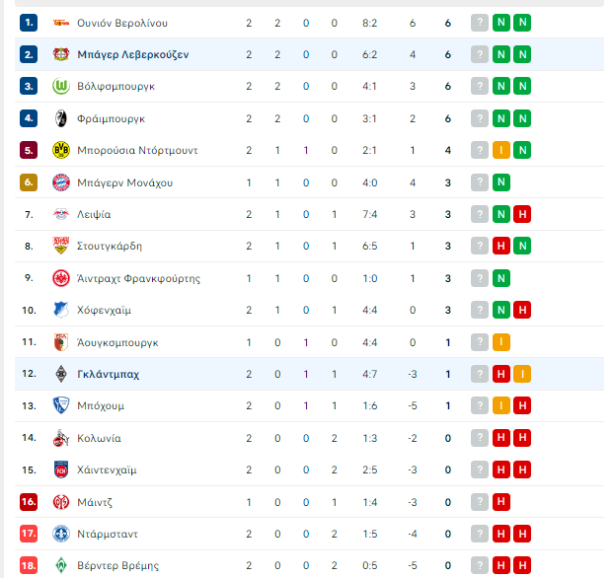The height and width of the screenshot is (578, 614).
Task: Click the Union Berlin team logo
Action: [x=61, y=23]
